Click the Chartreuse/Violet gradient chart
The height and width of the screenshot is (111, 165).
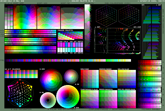click(89, 99)
